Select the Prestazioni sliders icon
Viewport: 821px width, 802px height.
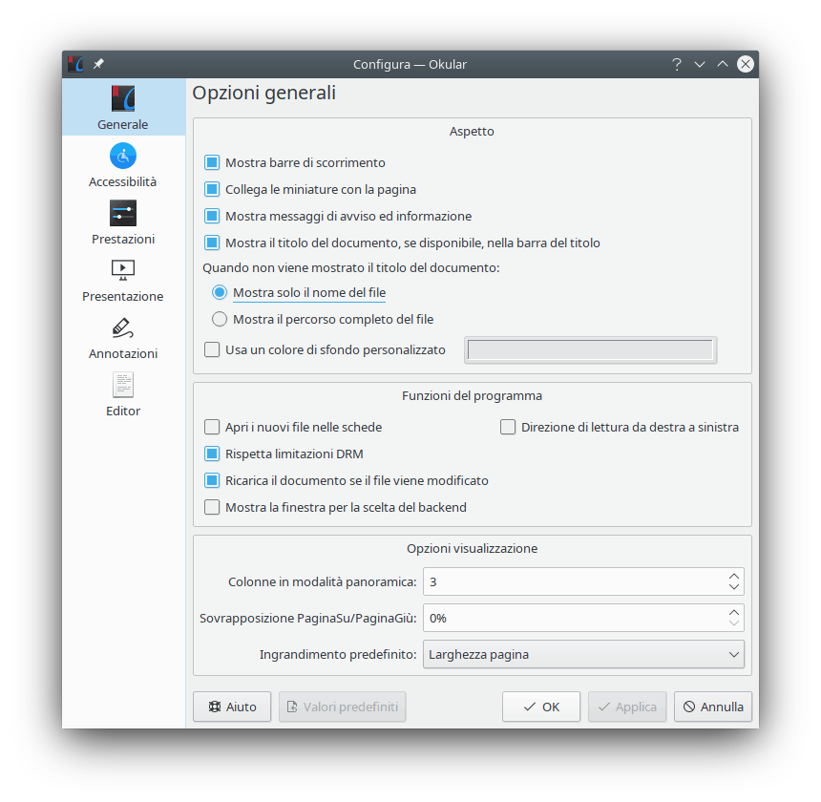(123, 213)
